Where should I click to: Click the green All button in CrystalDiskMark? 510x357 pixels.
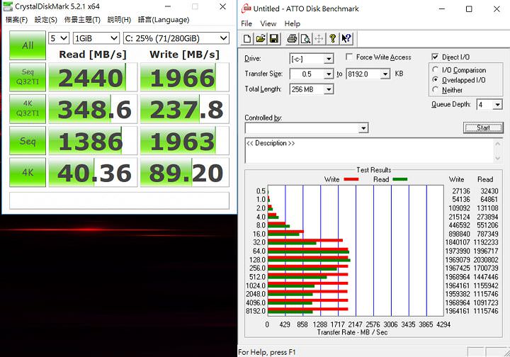pyautogui.click(x=28, y=45)
